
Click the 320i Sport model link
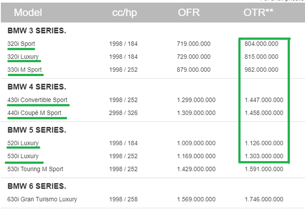pos(21,44)
